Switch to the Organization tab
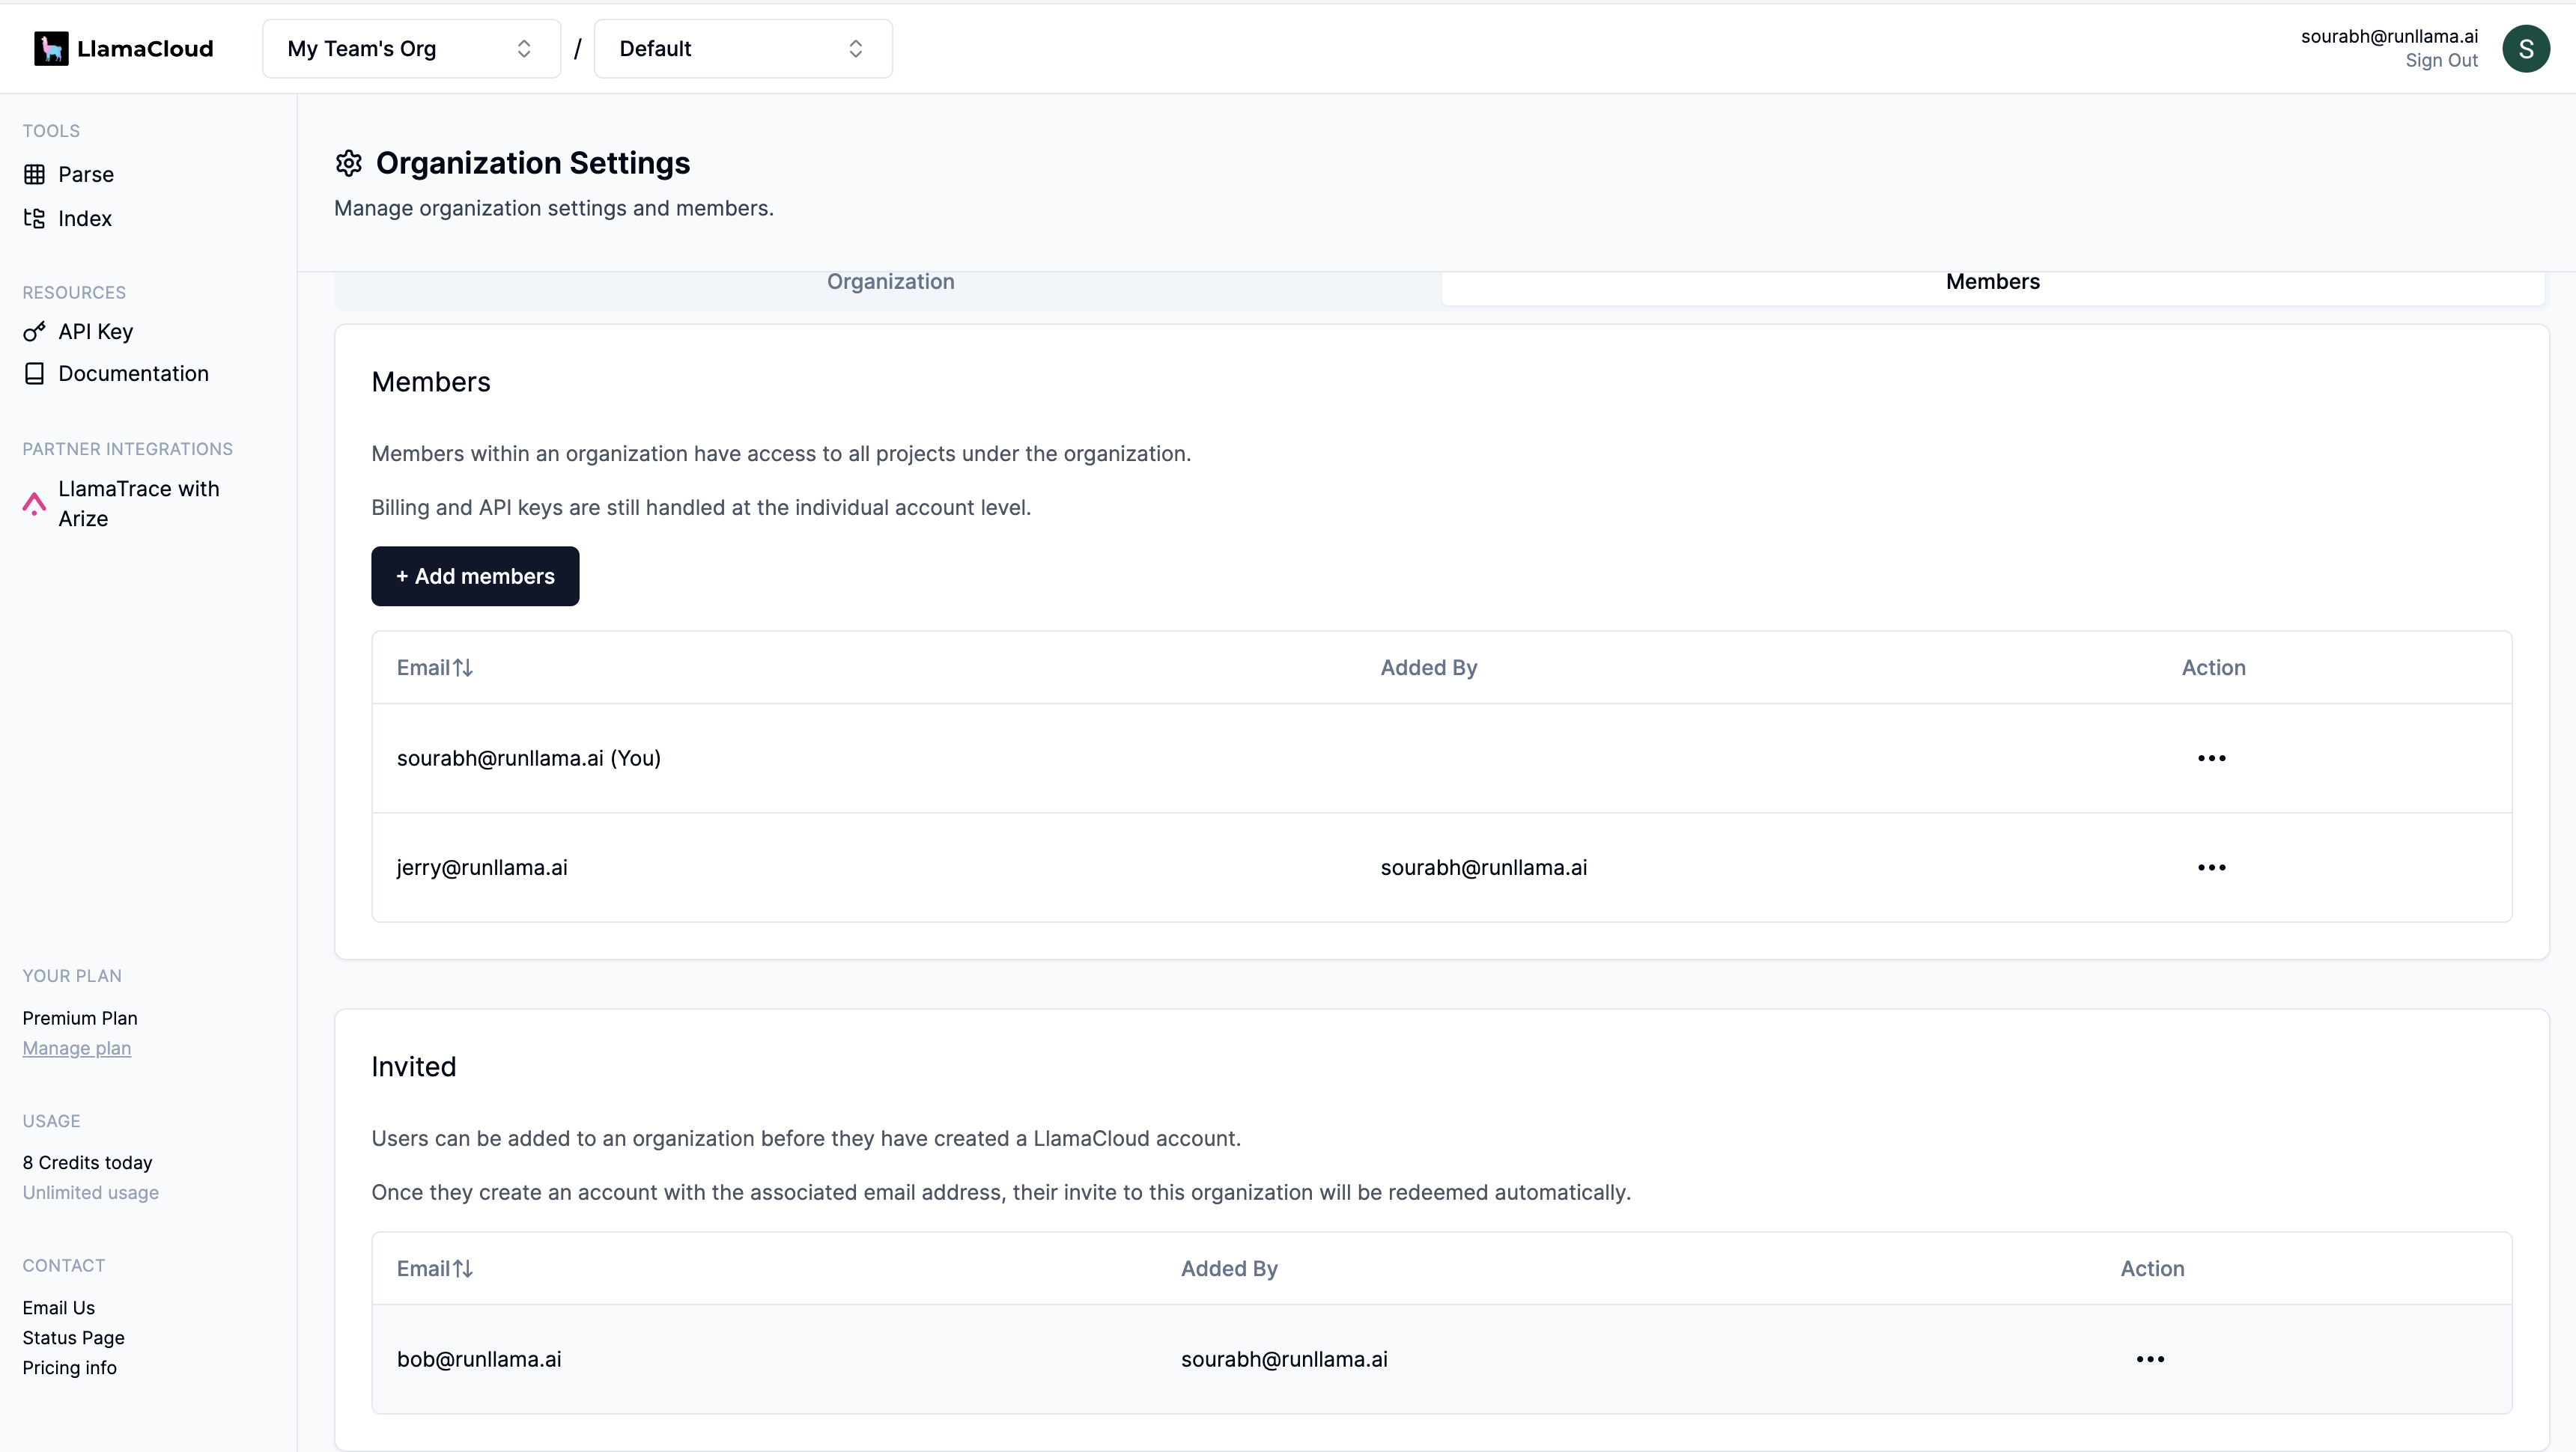The height and width of the screenshot is (1452, 2576). coord(890,283)
